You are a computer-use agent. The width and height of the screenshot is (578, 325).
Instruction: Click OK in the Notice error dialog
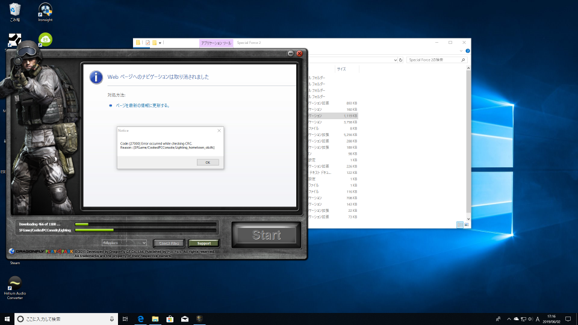click(x=208, y=162)
